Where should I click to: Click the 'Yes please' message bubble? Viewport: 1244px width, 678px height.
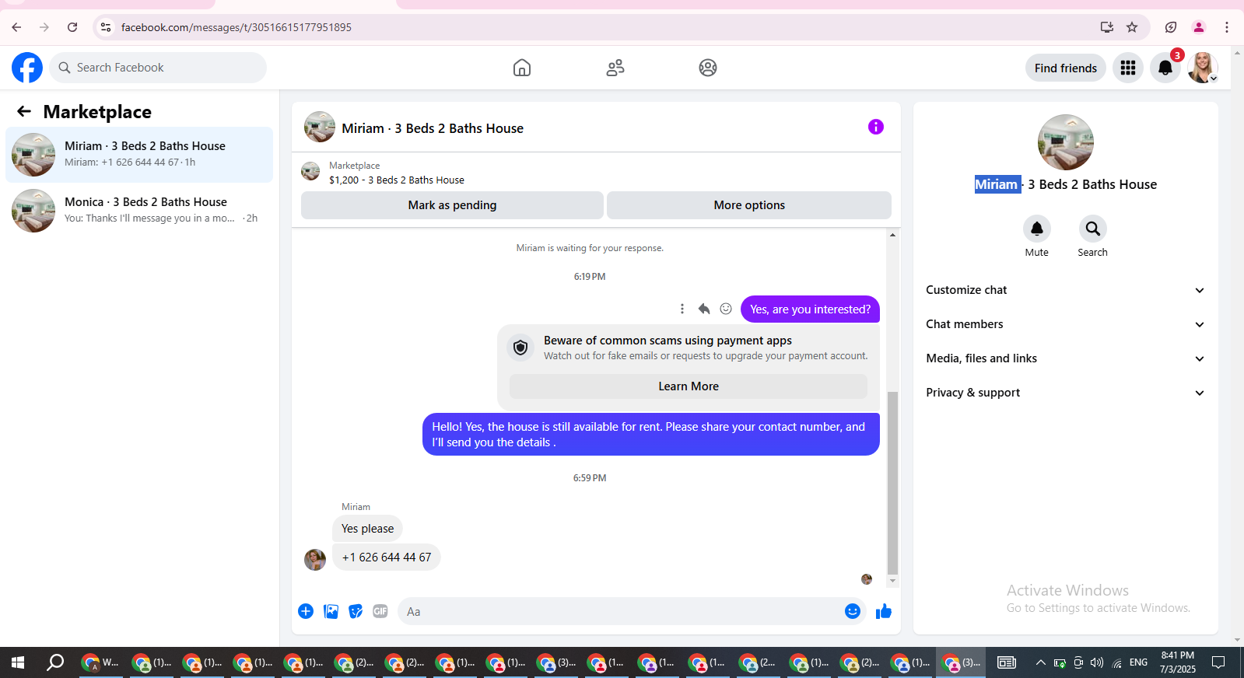click(367, 529)
